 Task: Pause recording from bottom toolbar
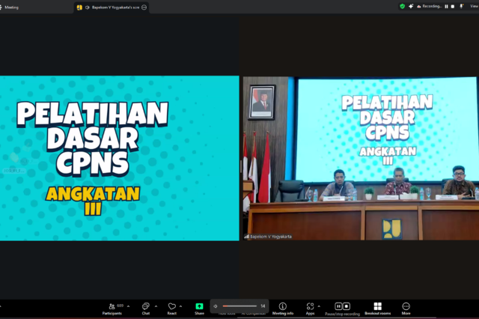tap(338, 306)
